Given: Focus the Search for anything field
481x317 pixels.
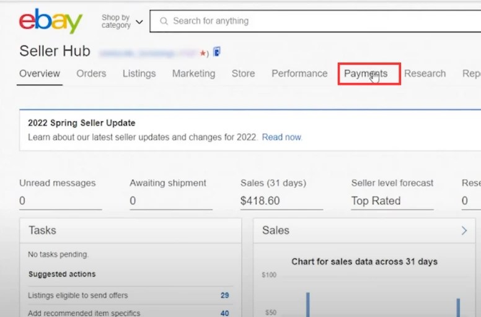Looking at the screenshot, I should coord(316,21).
